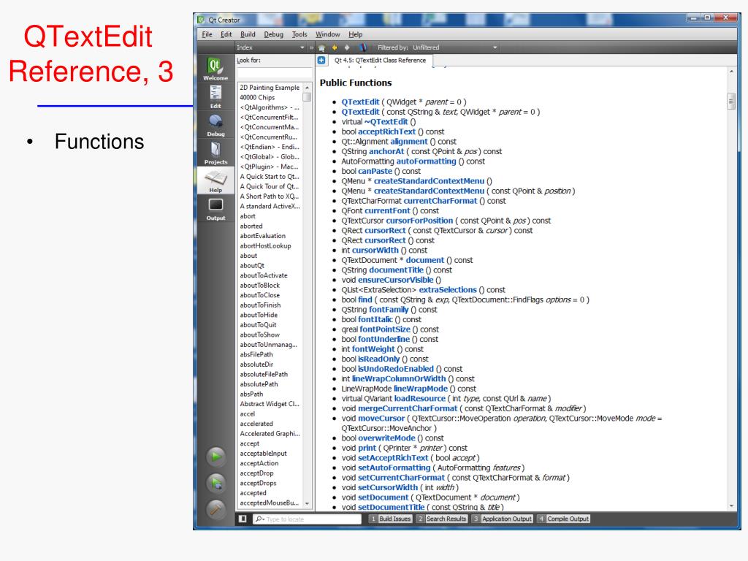Click the Start Debugging run button
Screen dimensions: 748x561
216,484
